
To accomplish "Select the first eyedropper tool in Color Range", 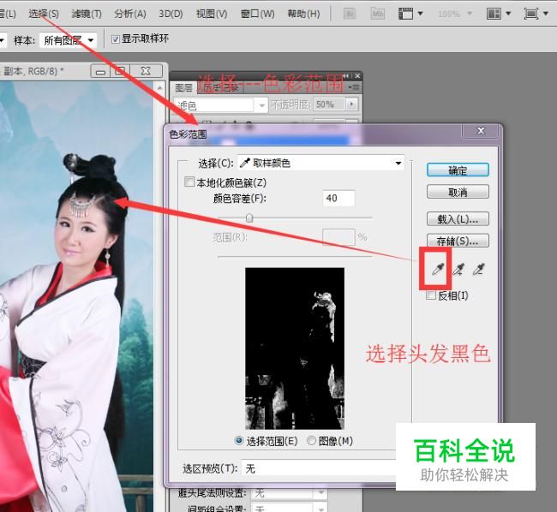I will pos(437,270).
